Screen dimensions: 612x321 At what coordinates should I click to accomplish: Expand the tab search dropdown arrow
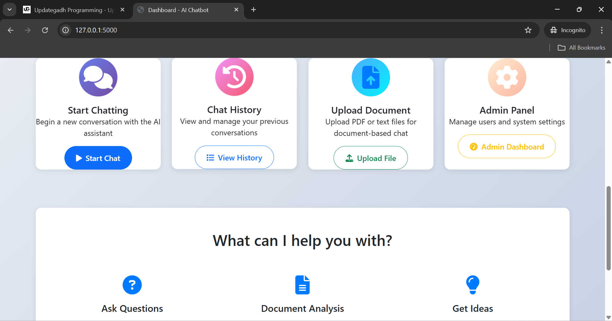pos(10,10)
